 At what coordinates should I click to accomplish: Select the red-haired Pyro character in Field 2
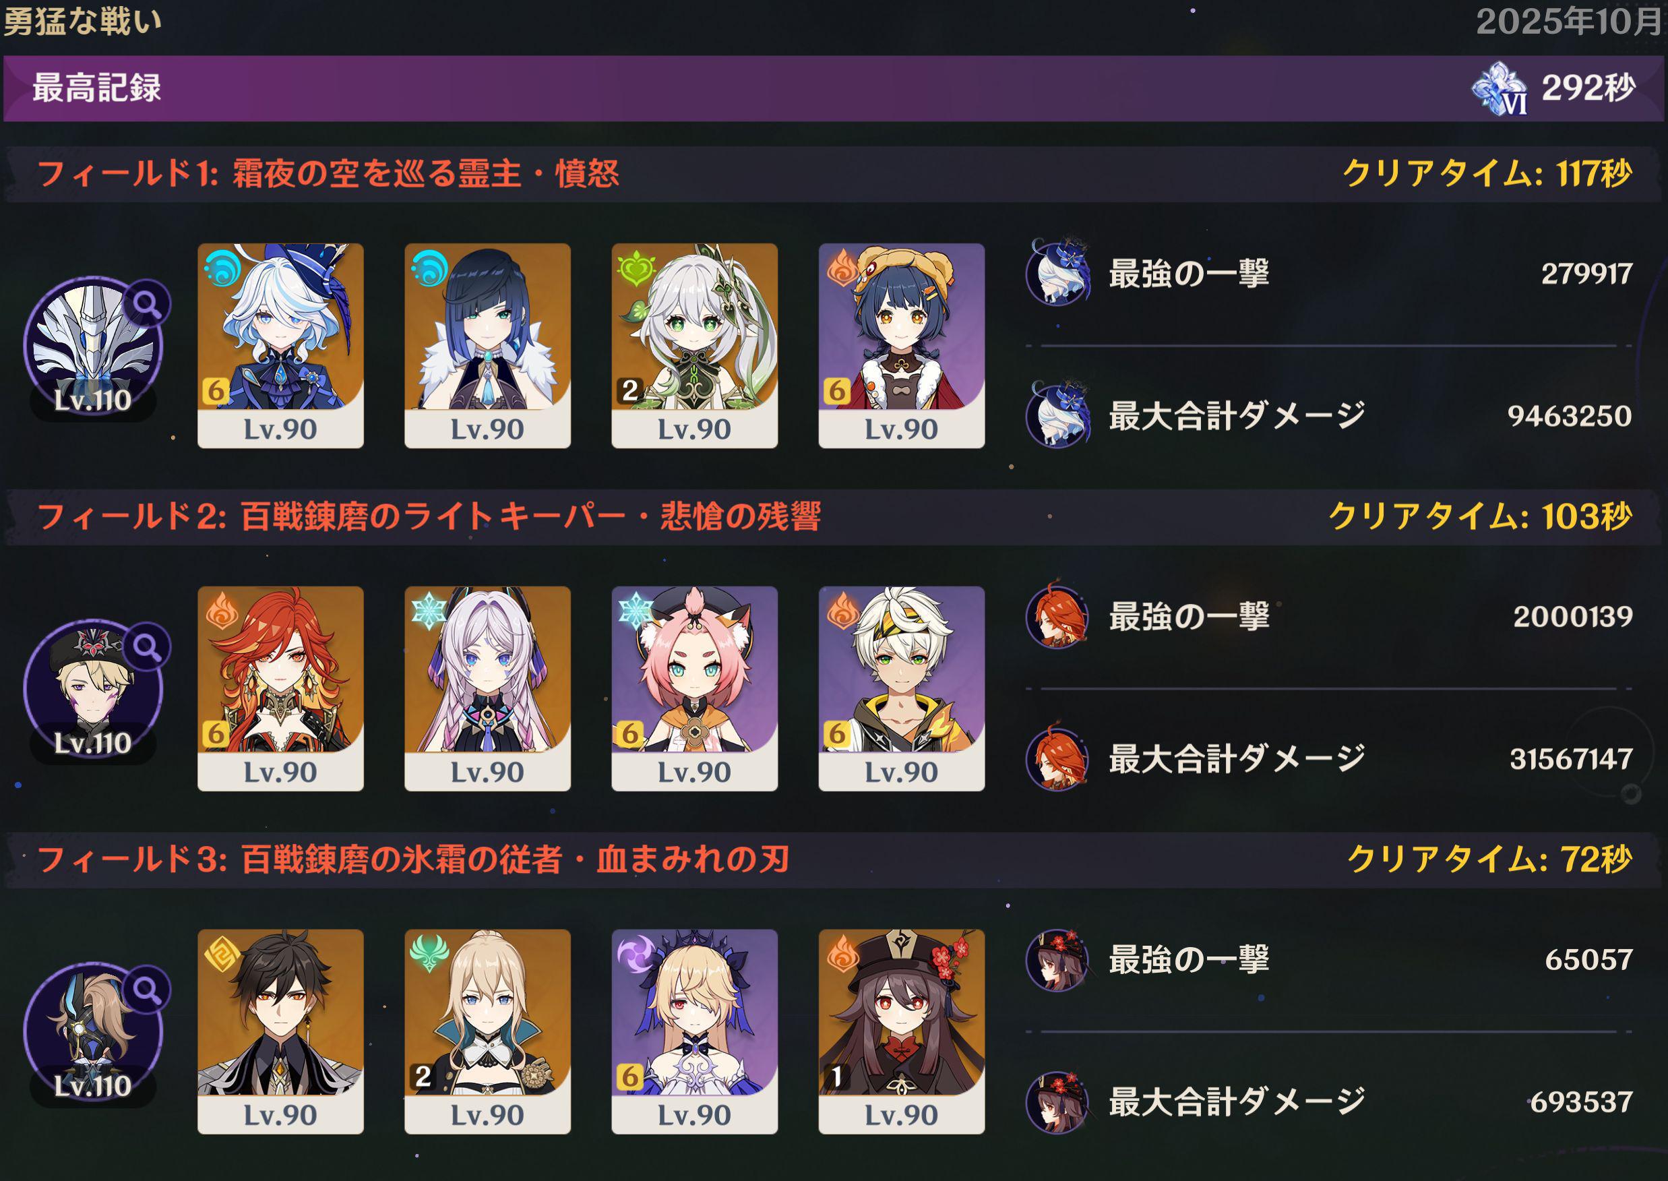point(280,689)
